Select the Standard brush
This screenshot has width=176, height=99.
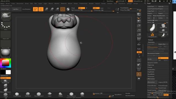coord(28,94)
